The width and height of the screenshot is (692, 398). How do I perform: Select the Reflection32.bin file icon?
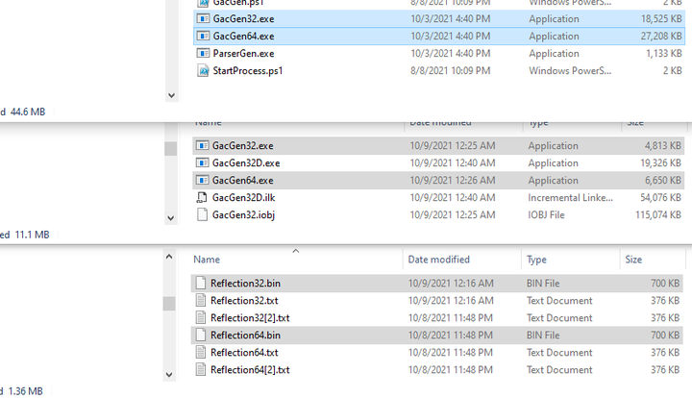pos(201,284)
